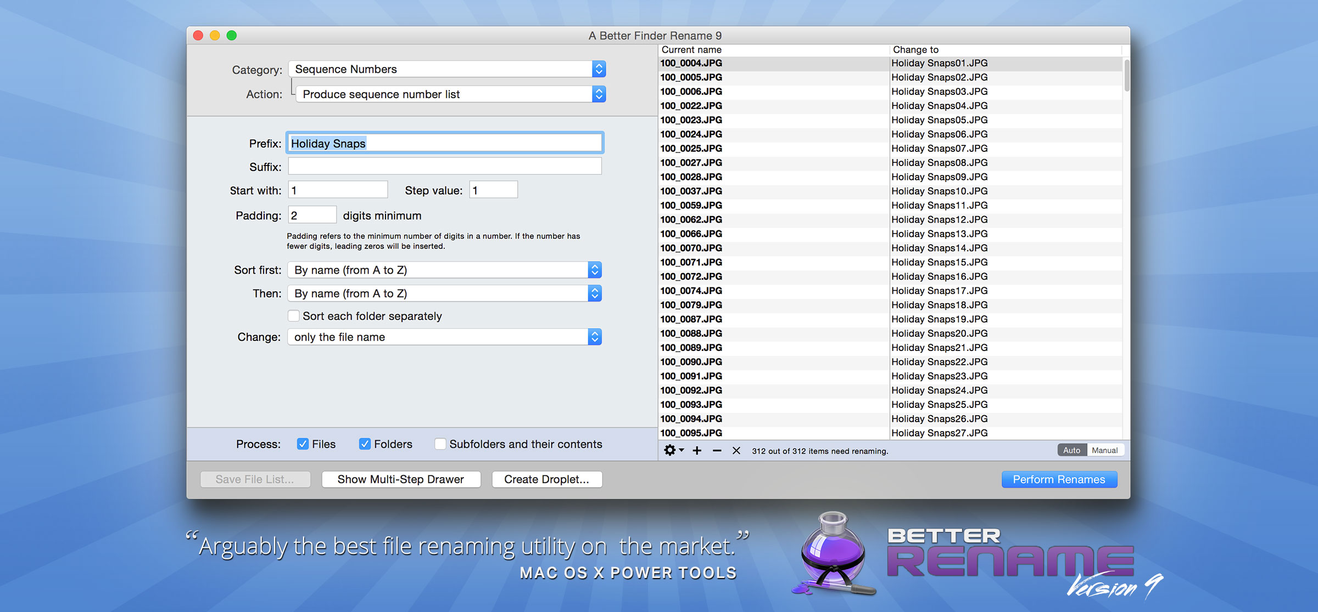1318x612 pixels.
Task: Select row 100_0037.JPG
Action: pyautogui.click(x=891, y=191)
